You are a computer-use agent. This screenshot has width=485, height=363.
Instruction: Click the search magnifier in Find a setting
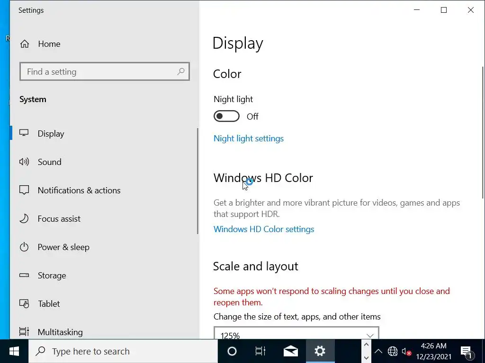point(181,72)
